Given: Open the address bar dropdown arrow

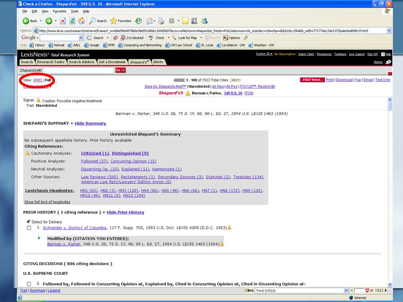Looking at the screenshot, I should click(389, 31).
